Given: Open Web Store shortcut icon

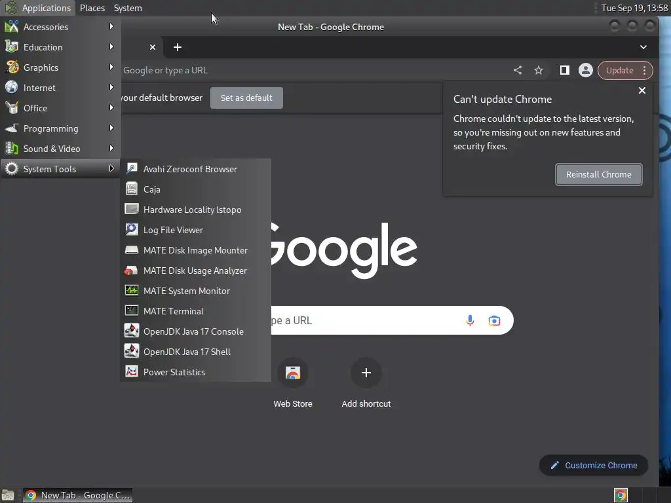Looking at the screenshot, I should point(293,373).
